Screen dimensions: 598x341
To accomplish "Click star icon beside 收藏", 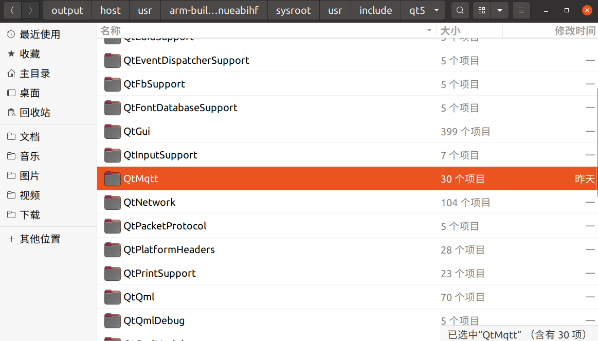I will [x=11, y=54].
